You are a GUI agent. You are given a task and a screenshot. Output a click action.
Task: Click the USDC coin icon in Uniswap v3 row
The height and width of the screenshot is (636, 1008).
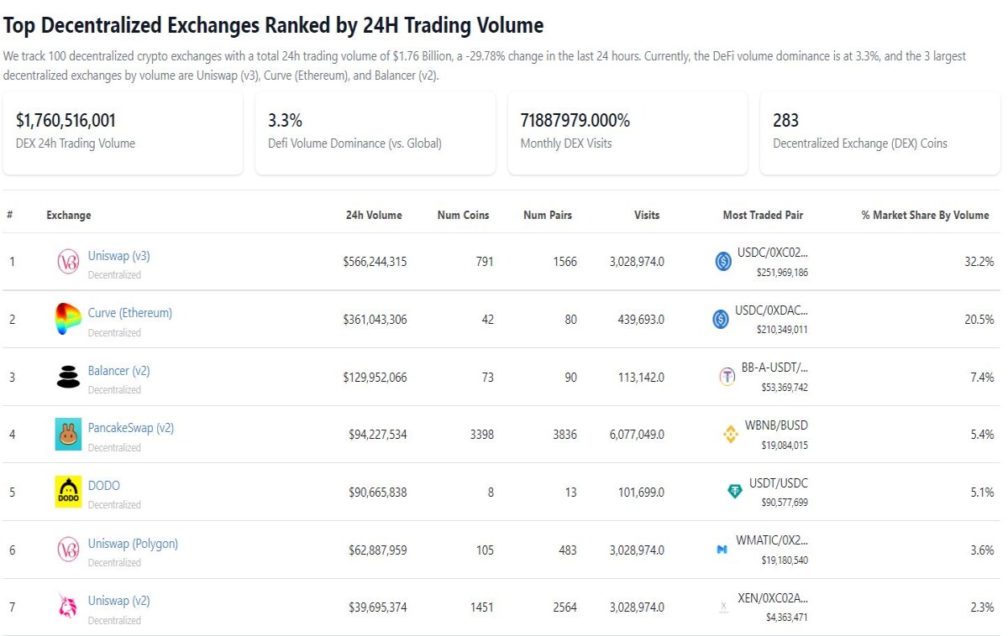[x=722, y=262]
